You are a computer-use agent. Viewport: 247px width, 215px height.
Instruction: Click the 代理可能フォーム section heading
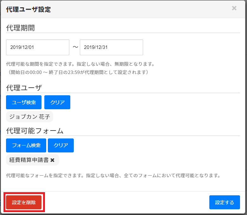[x=35, y=131]
